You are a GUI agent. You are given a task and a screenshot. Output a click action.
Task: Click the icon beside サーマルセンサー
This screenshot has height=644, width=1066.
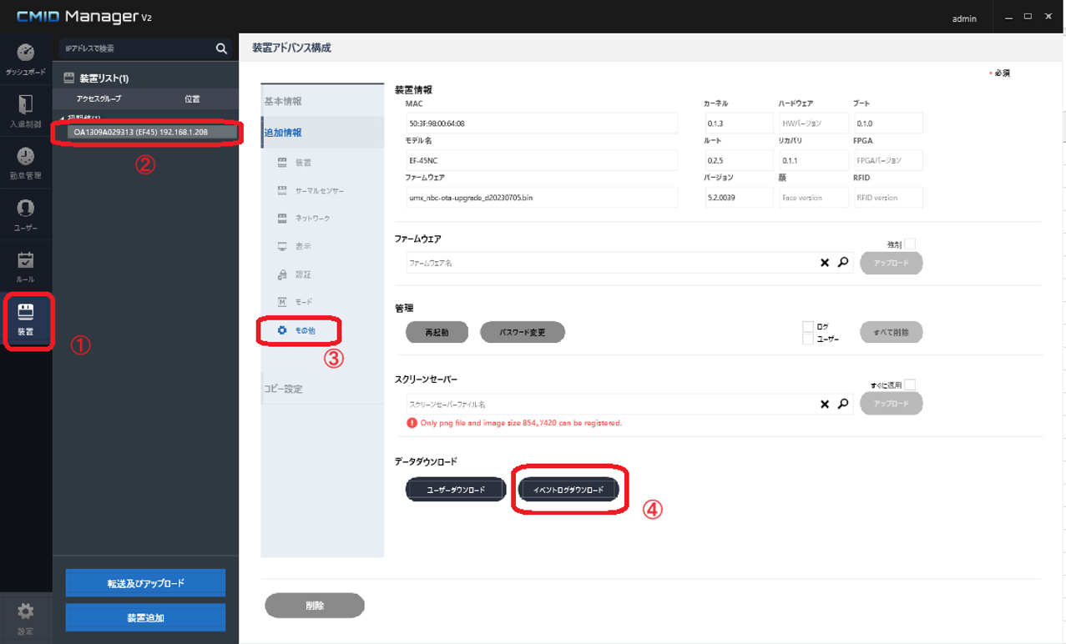click(282, 191)
